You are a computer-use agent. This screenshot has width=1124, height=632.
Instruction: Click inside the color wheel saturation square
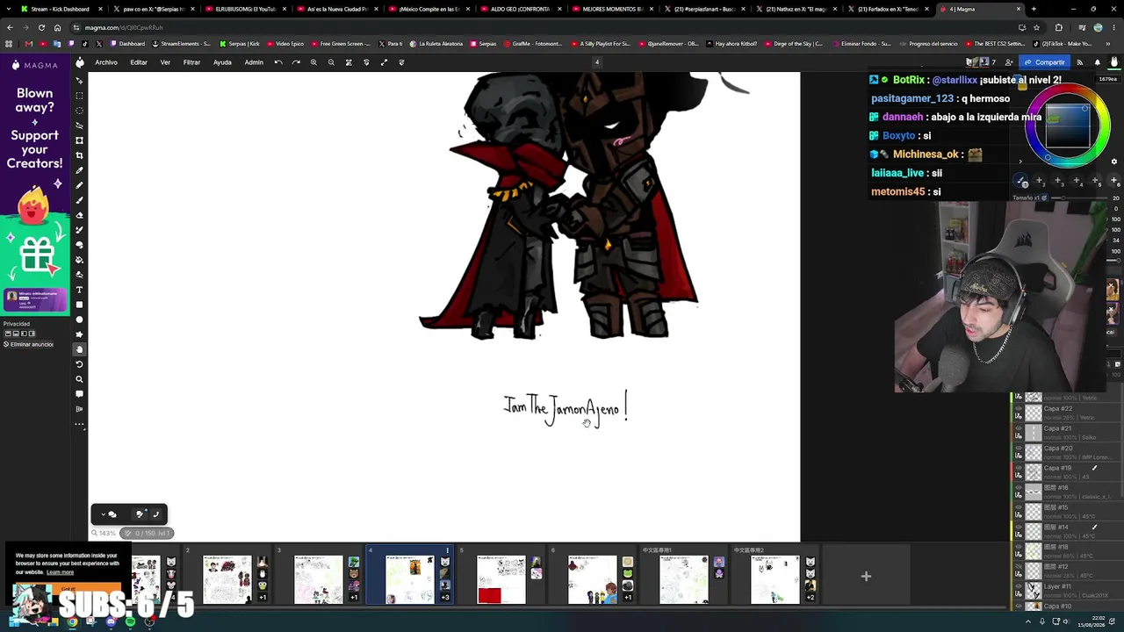tap(1067, 127)
